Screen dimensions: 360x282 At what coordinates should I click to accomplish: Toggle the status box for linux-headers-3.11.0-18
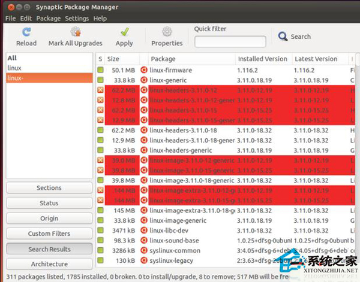click(100, 130)
